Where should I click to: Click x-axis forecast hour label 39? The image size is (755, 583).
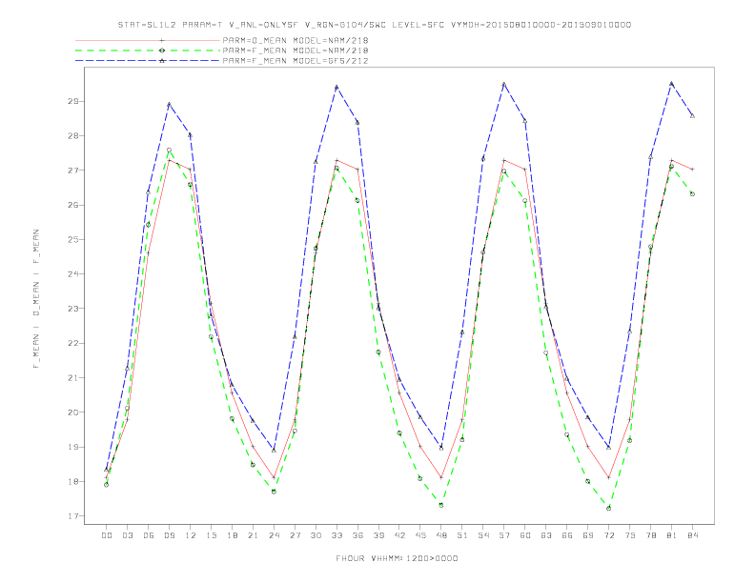point(378,535)
